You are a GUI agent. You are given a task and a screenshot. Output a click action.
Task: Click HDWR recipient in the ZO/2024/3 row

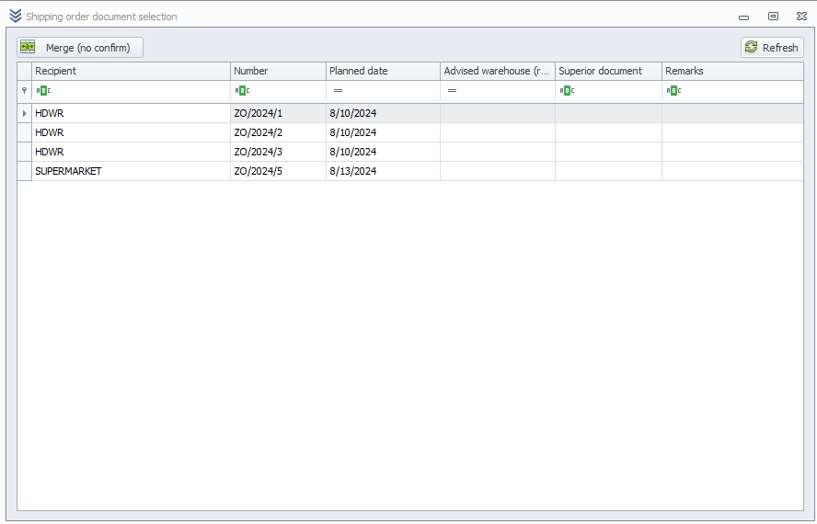point(131,152)
